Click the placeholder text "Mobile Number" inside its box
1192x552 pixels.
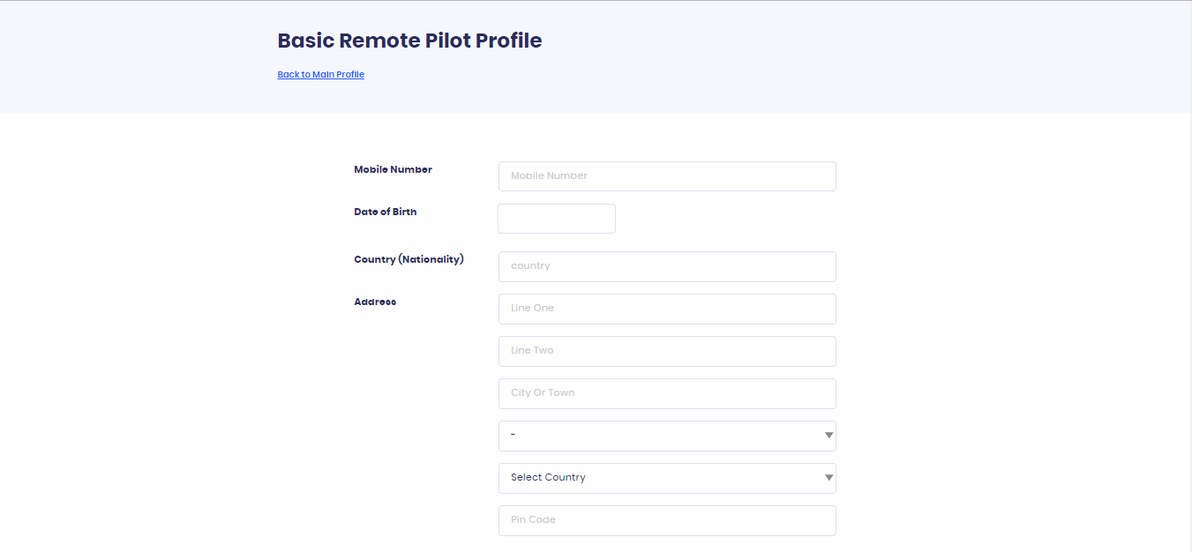[550, 175]
